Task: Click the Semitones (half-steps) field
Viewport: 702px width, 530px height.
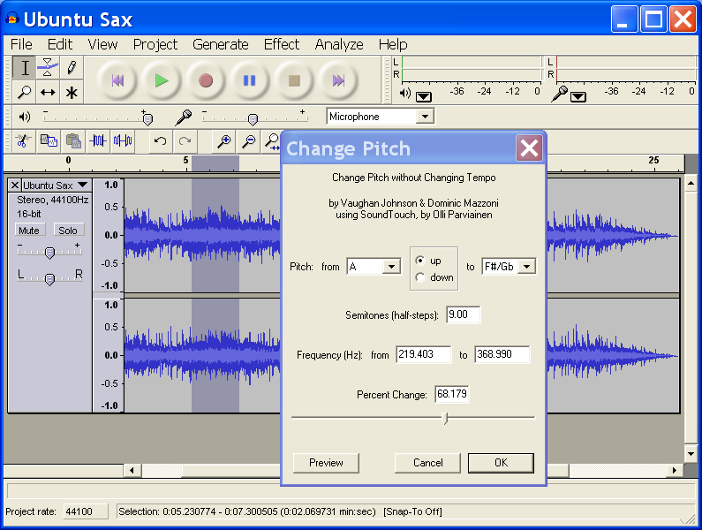Action: [x=464, y=314]
